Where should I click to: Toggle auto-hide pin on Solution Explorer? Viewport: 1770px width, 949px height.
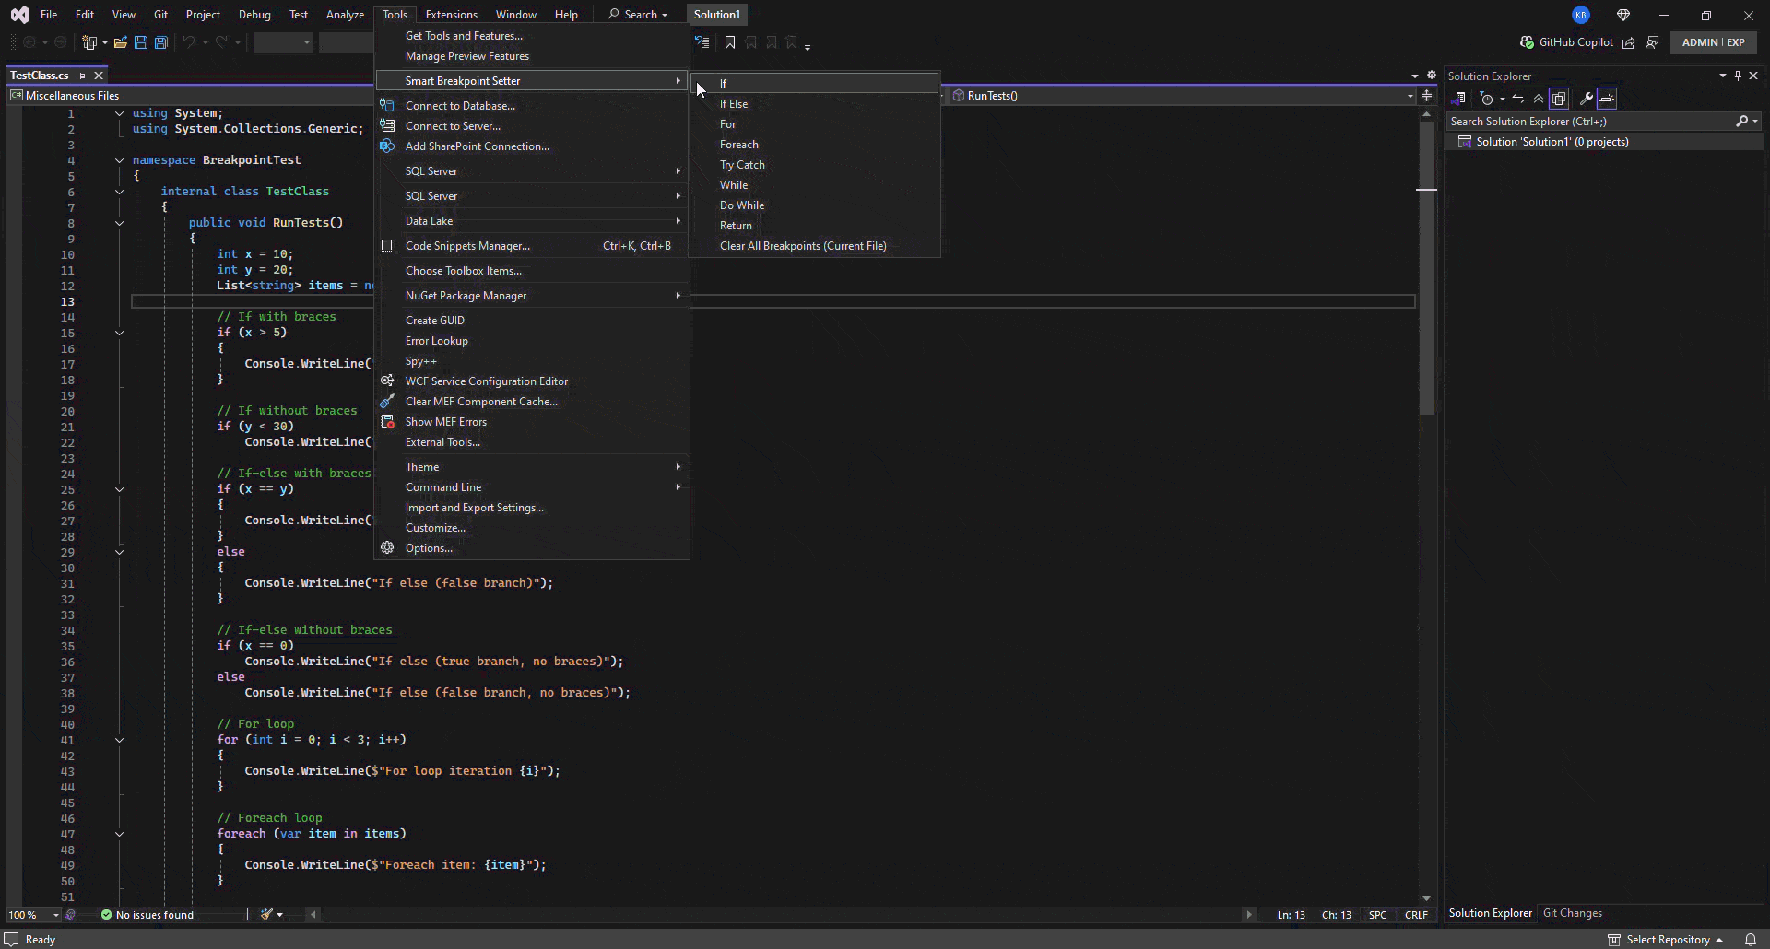tap(1738, 76)
